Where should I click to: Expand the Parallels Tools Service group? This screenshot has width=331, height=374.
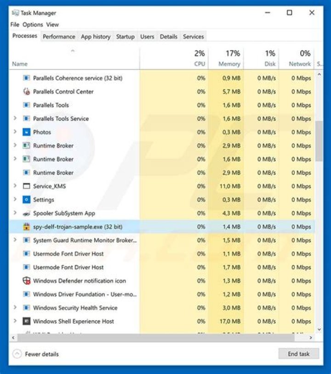coord(15,118)
